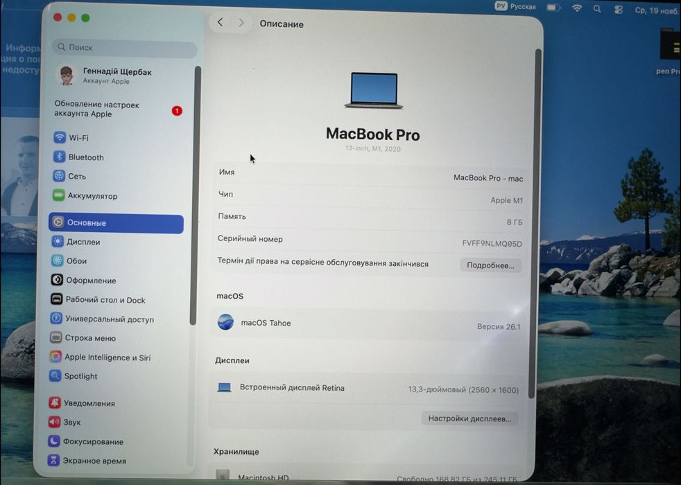Select the Фокусирование moon icon

pyautogui.click(x=53, y=441)
